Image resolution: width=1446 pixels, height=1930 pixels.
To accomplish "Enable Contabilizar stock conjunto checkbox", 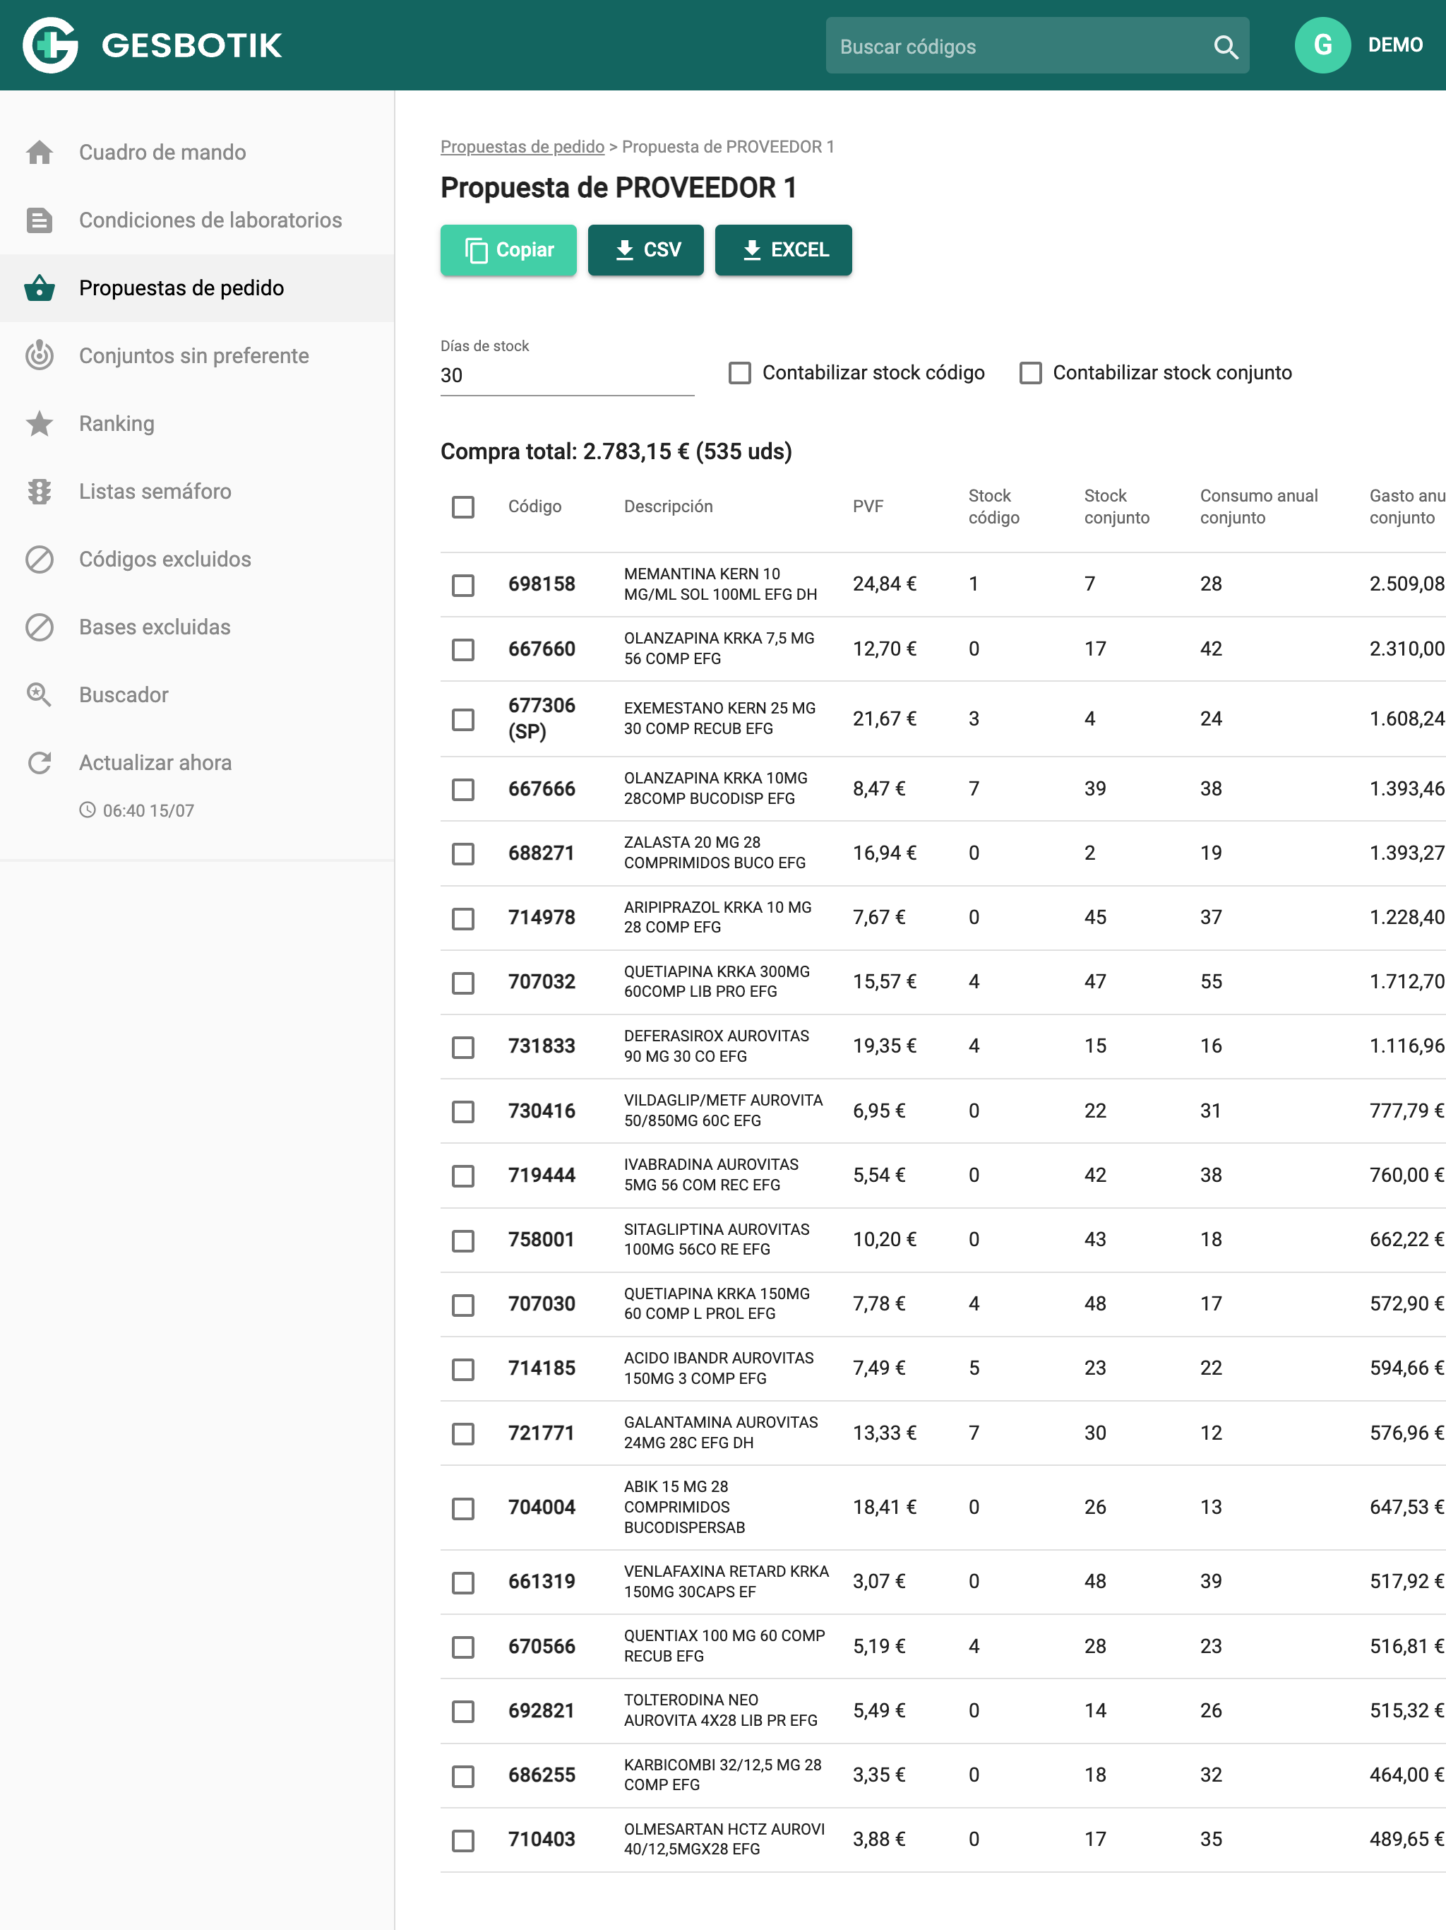I will pyautogui.click(x=1030, y=374).
